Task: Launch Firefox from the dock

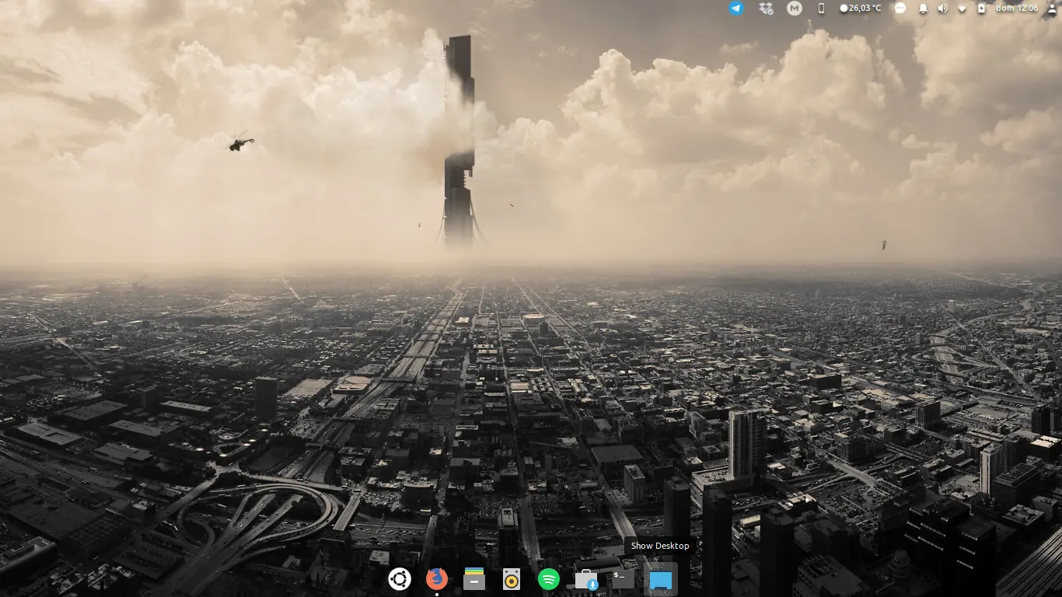Action: [x=437, y=579]
